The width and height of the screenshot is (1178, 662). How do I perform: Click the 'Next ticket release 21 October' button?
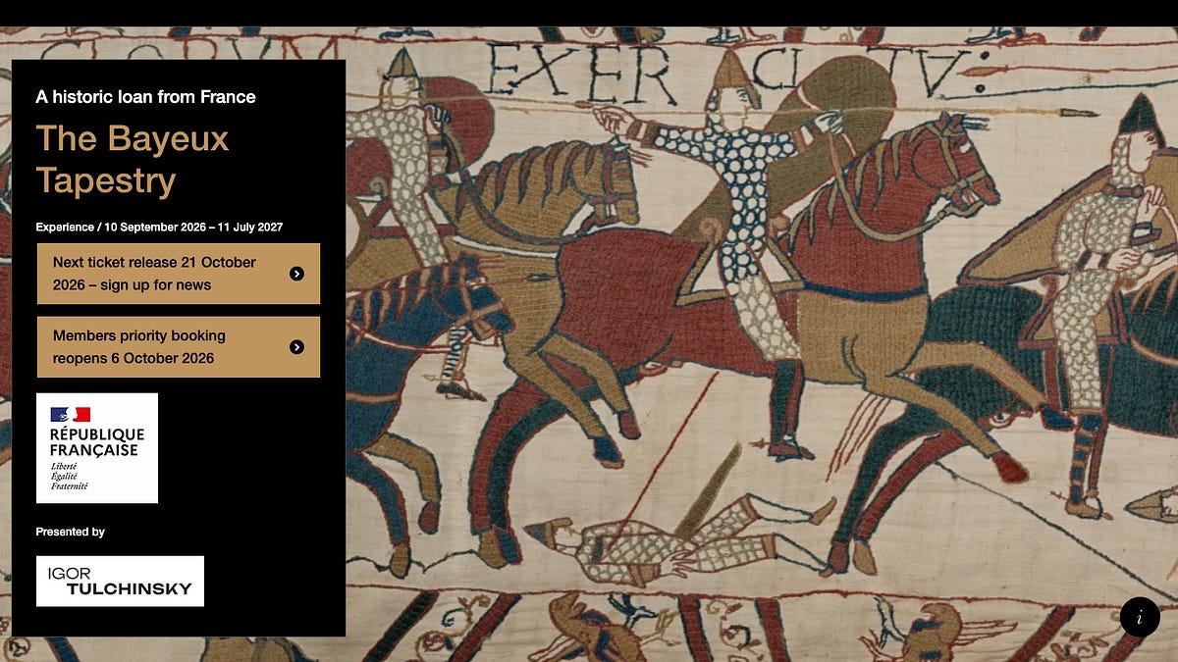179,274
